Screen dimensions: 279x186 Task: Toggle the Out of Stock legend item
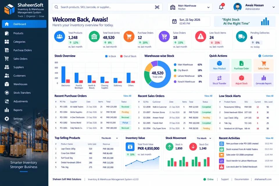(x=128, y=56)
